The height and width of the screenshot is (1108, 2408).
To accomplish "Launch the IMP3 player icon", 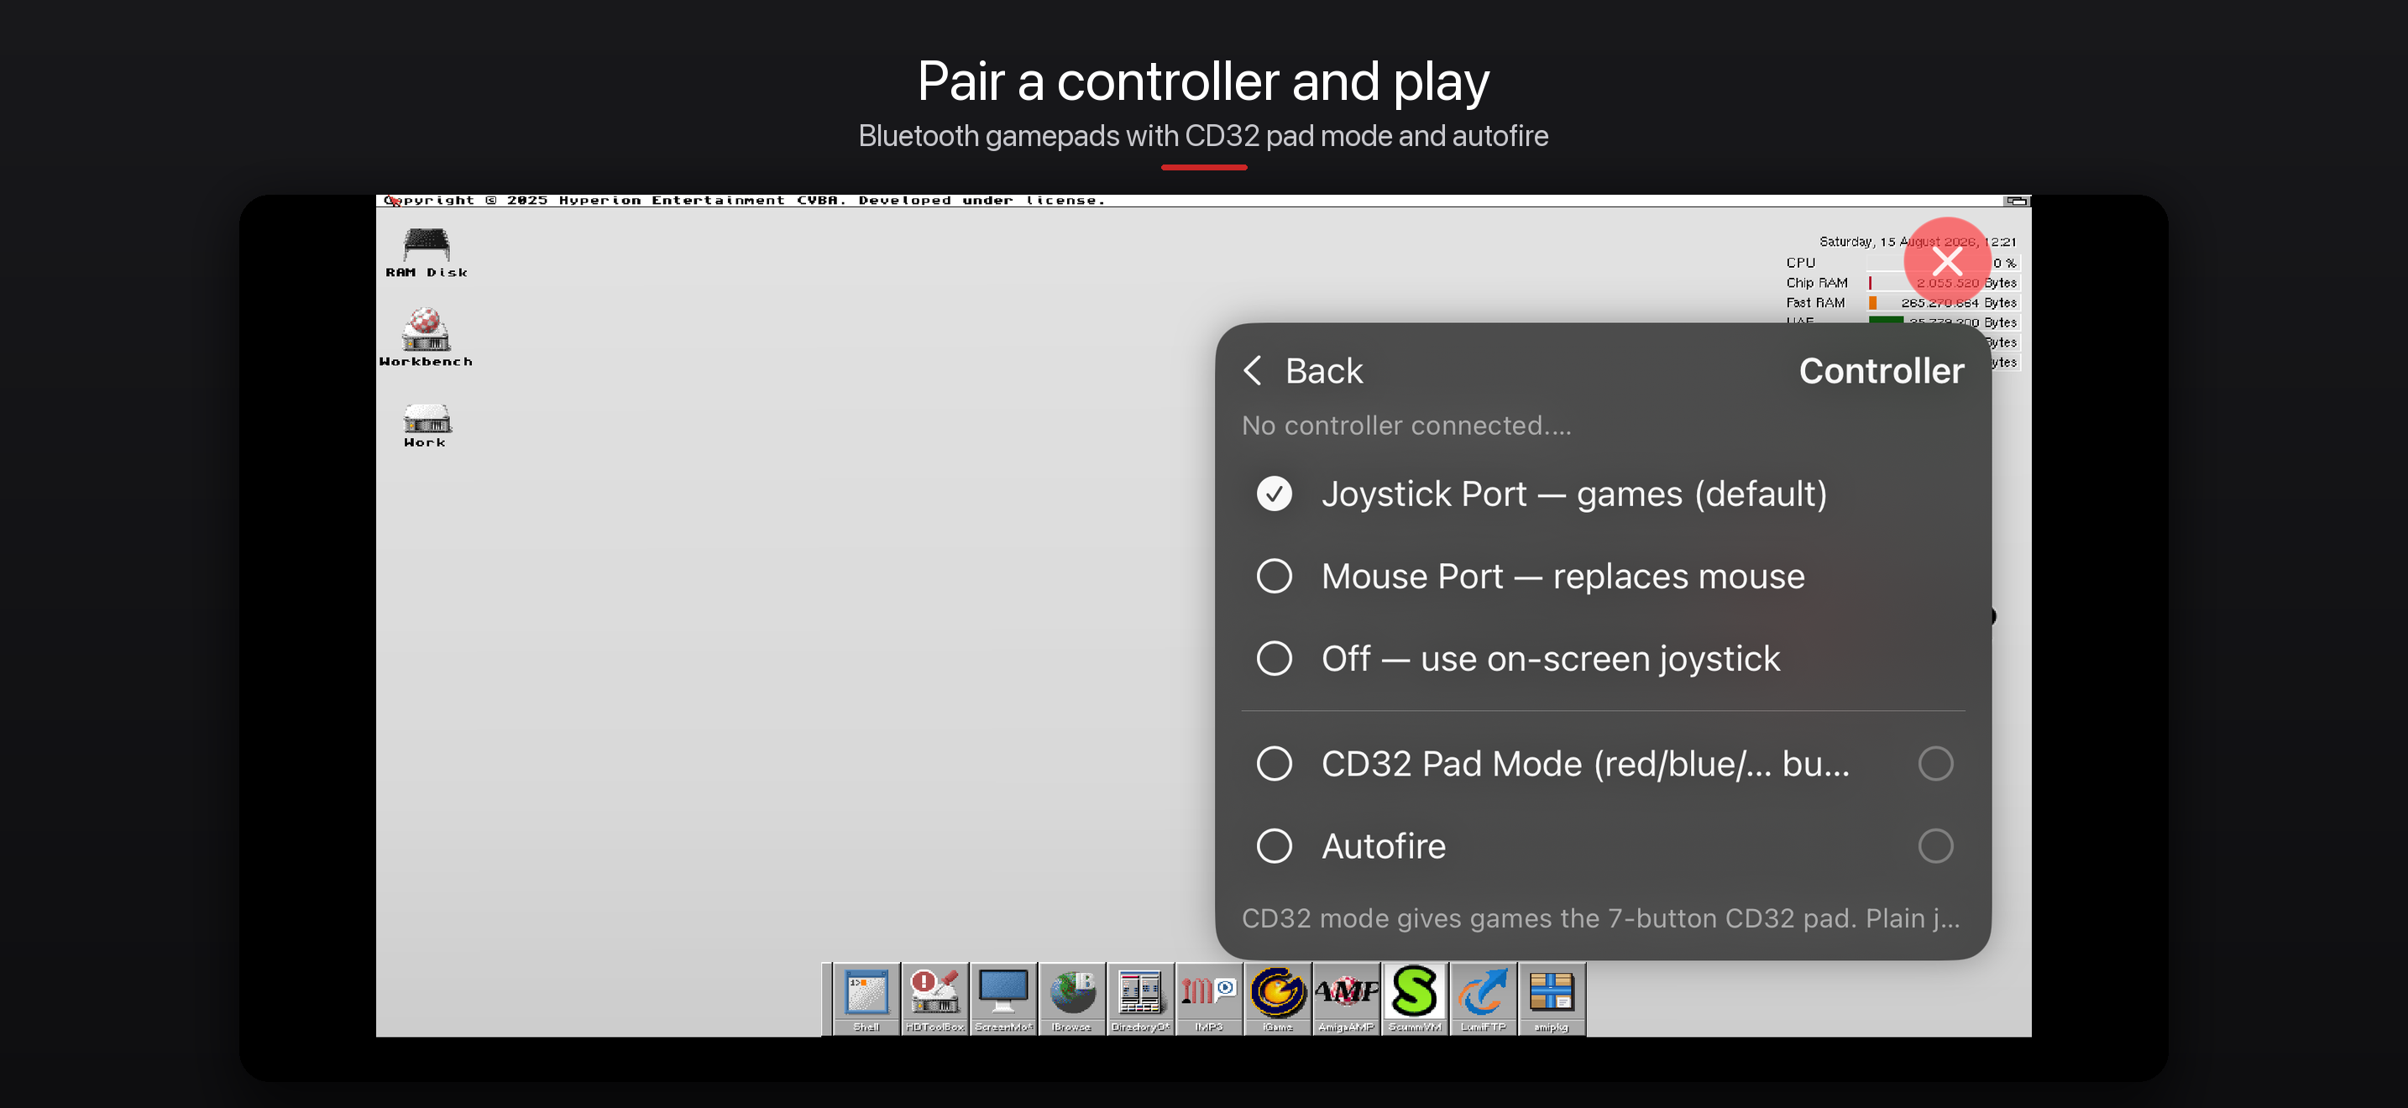I will click(1209, 999).
